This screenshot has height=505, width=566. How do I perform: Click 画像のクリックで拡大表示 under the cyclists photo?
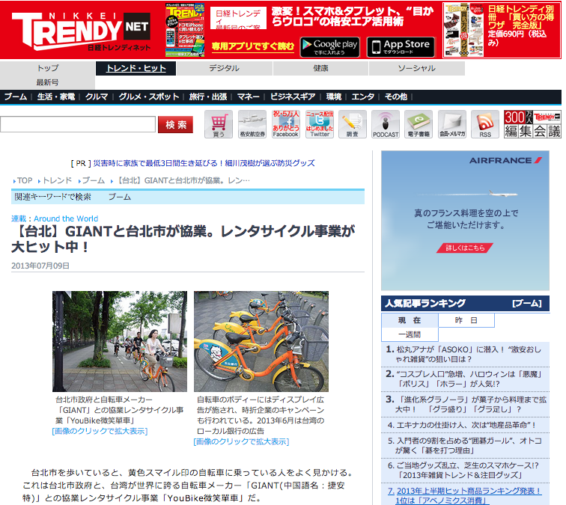(x=100, y=431)
